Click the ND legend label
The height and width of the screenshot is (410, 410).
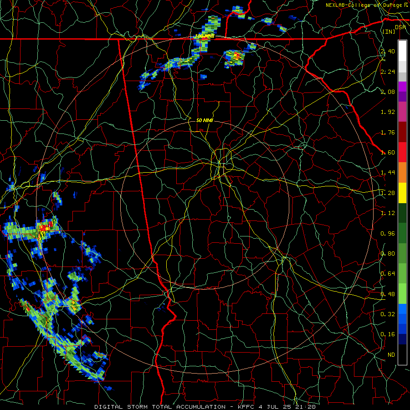tap(391, 355)
